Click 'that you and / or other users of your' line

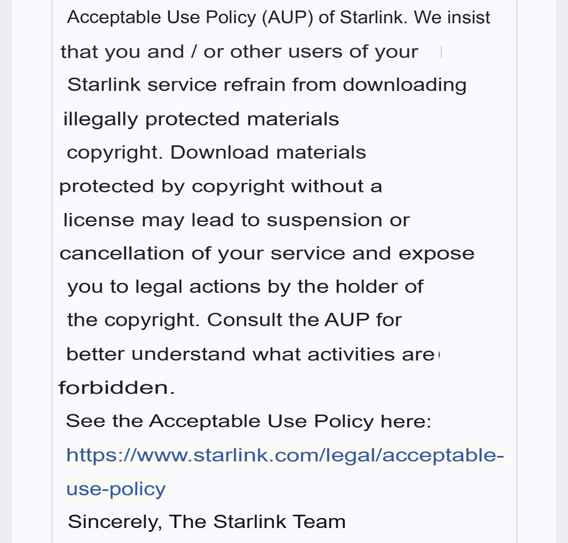pos(239,52)
